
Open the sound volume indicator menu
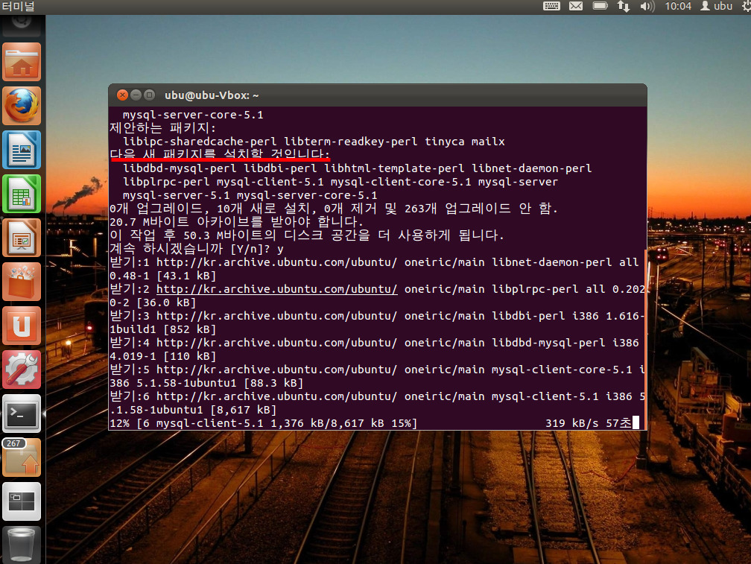647,6
